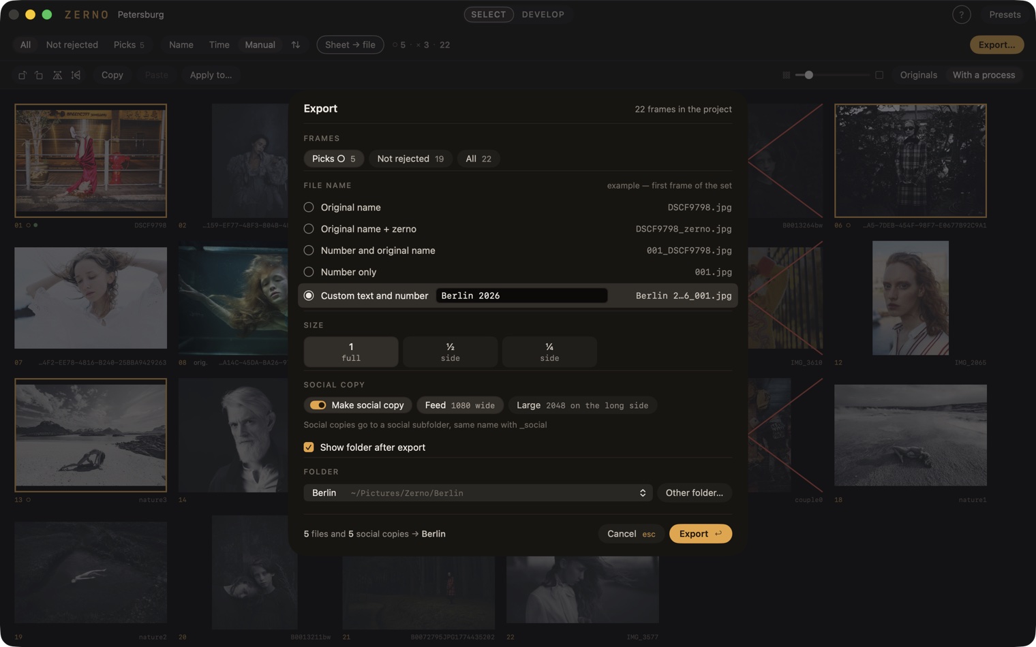Choose Number and original name option
Viewport: 1036px width, 647px height.
point(309,251)
